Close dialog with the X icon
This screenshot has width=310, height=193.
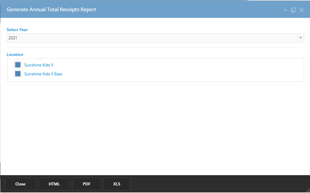301,10
